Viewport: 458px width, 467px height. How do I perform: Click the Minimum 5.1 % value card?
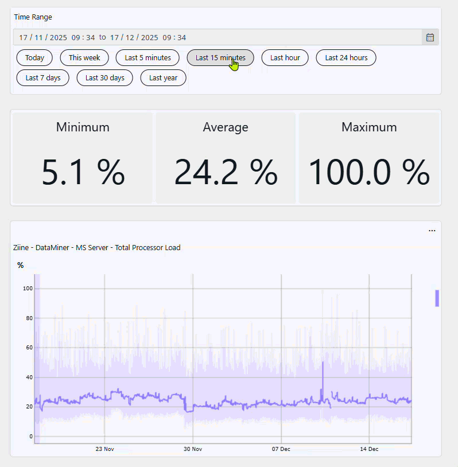pos(83,158)
